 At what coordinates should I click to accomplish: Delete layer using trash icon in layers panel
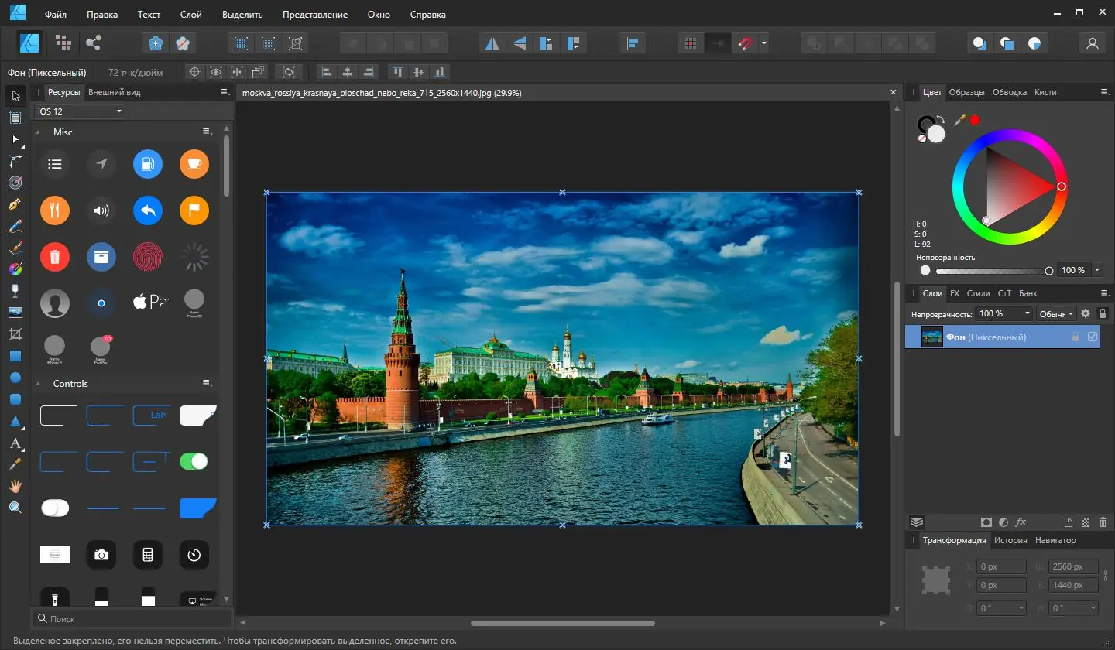(1103, 522)
